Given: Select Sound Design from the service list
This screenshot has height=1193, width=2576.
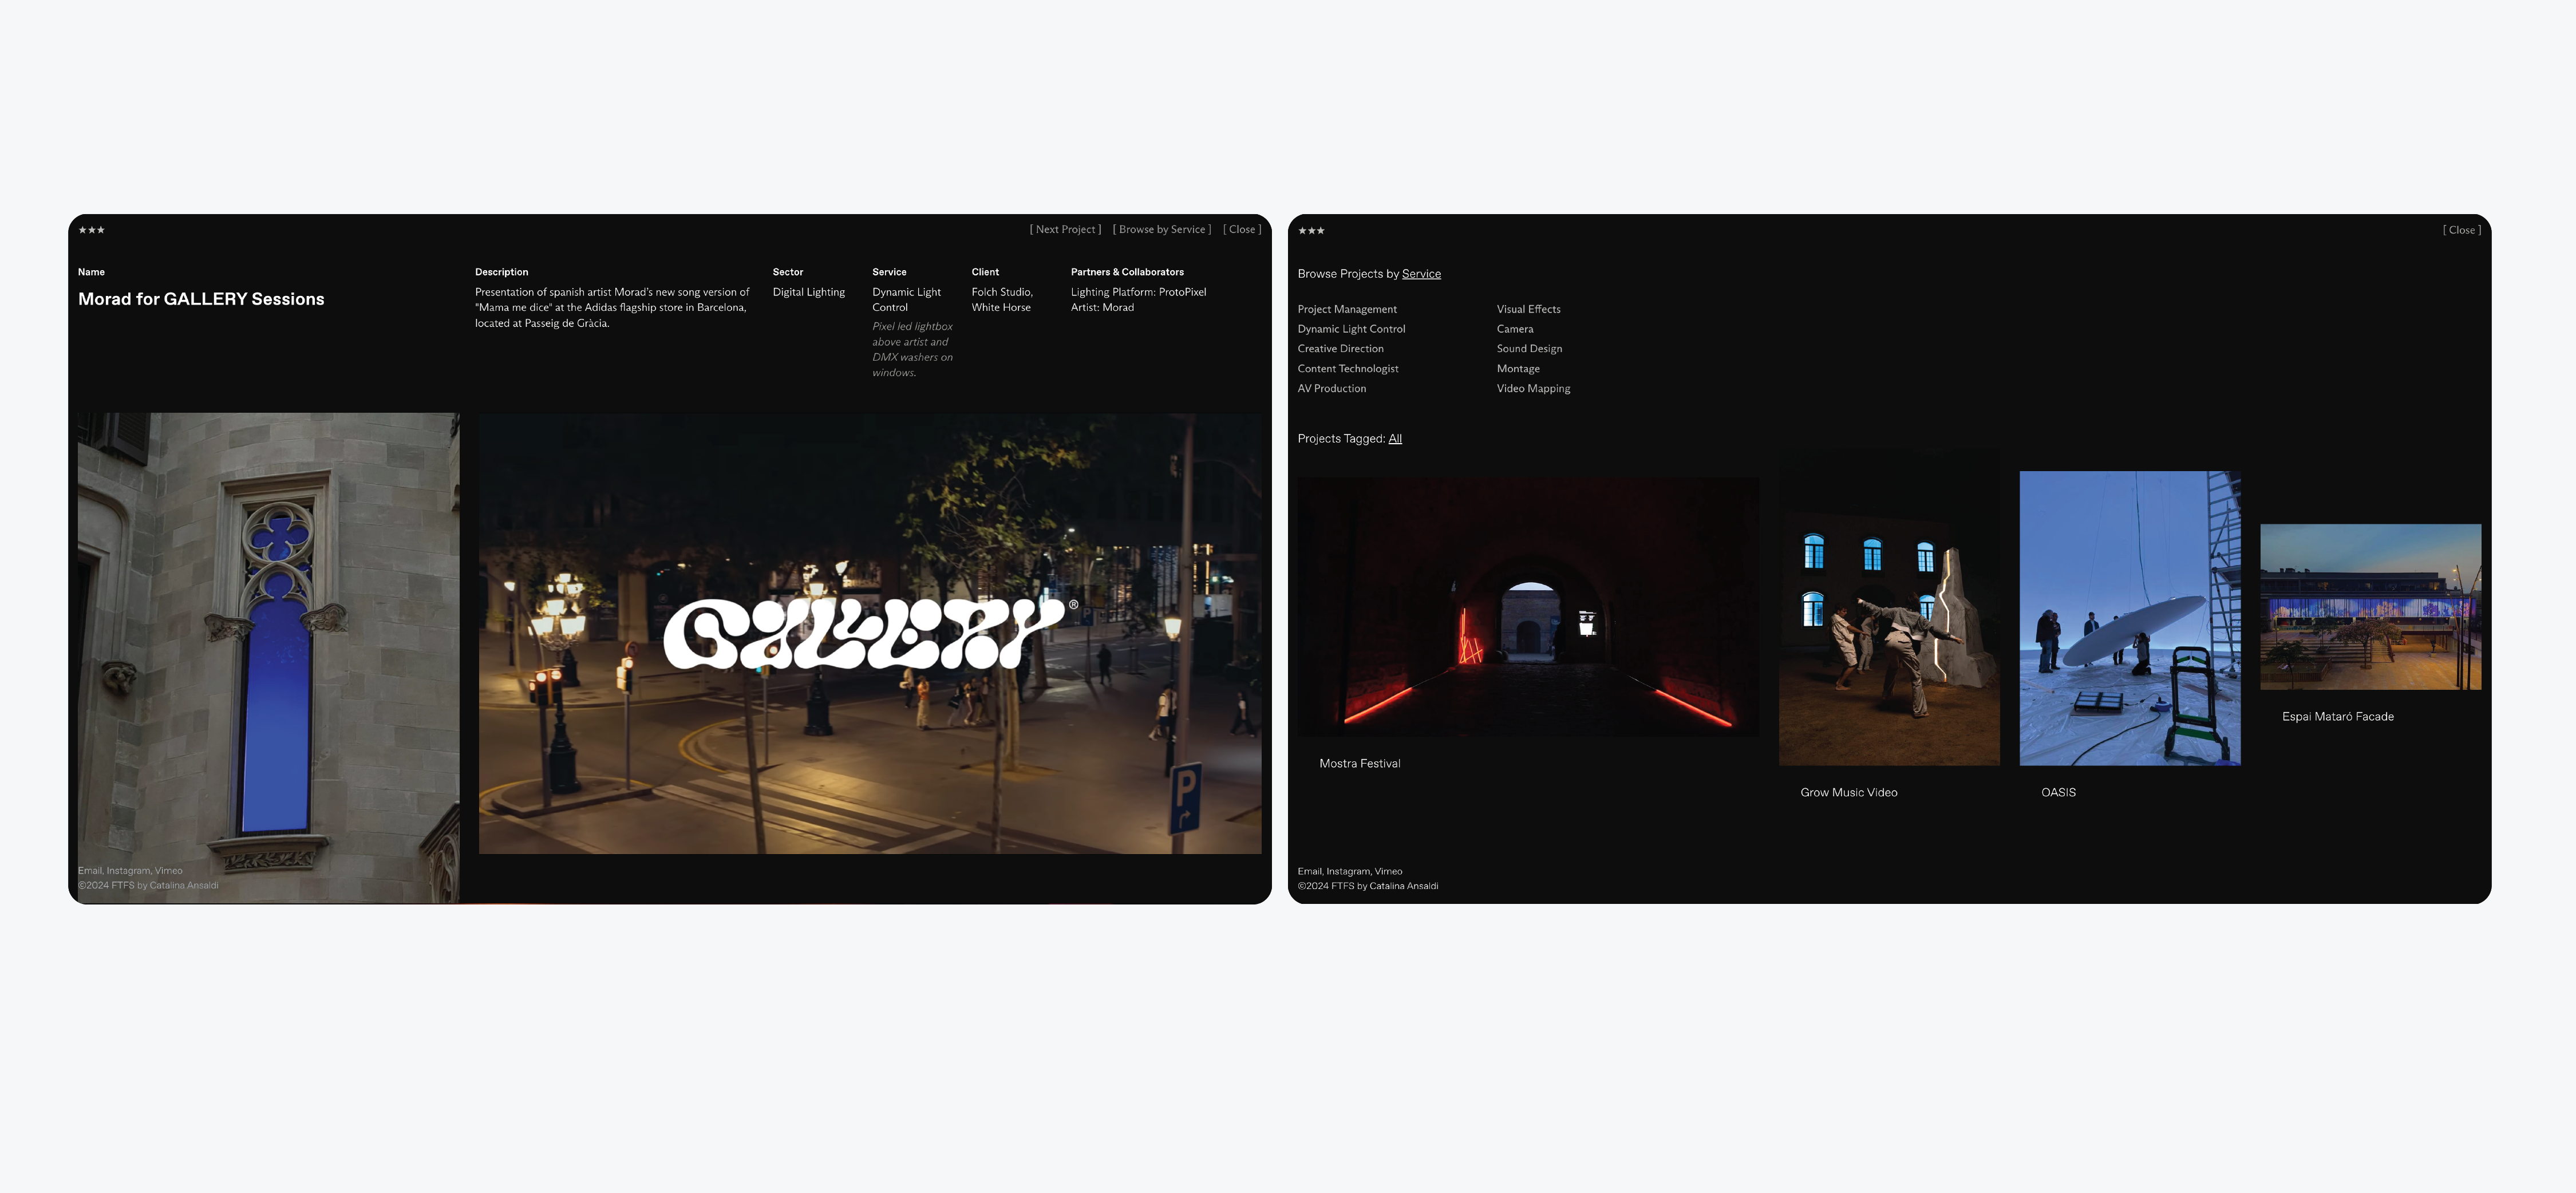Looking at the screenshot, I should 1528,349.
